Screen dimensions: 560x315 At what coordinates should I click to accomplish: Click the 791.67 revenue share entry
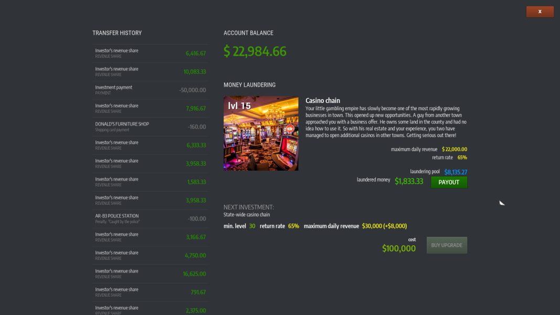[150, 292]
